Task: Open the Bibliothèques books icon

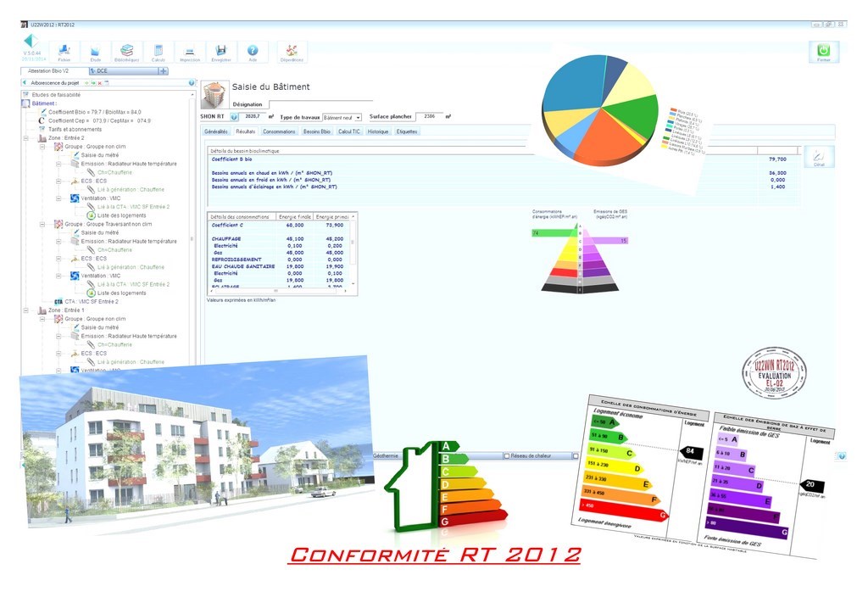Action: [127, 52]
